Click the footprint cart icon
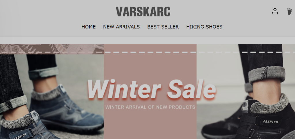295x139 pixels. (290, 12)
